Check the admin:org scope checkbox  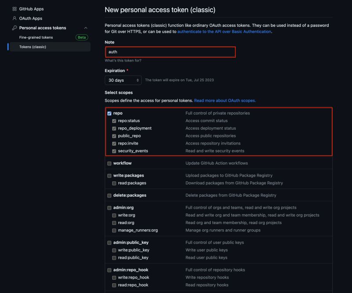coord(109,208)
